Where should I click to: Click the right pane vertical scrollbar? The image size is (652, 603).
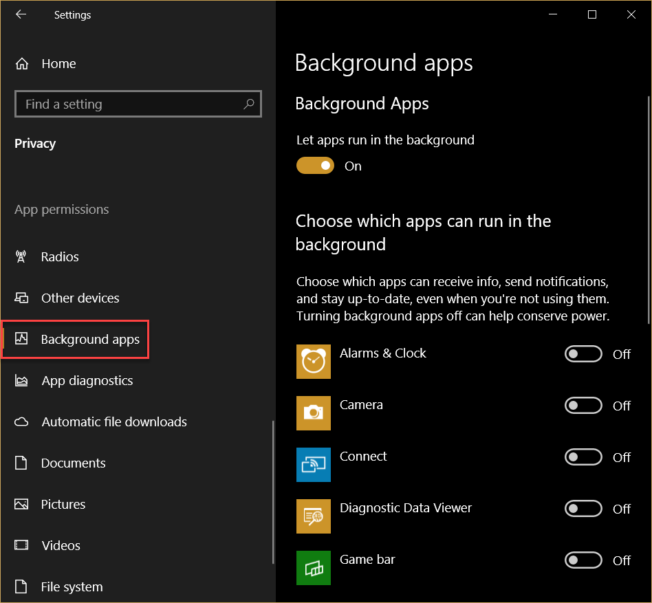[x=649, y=210]
